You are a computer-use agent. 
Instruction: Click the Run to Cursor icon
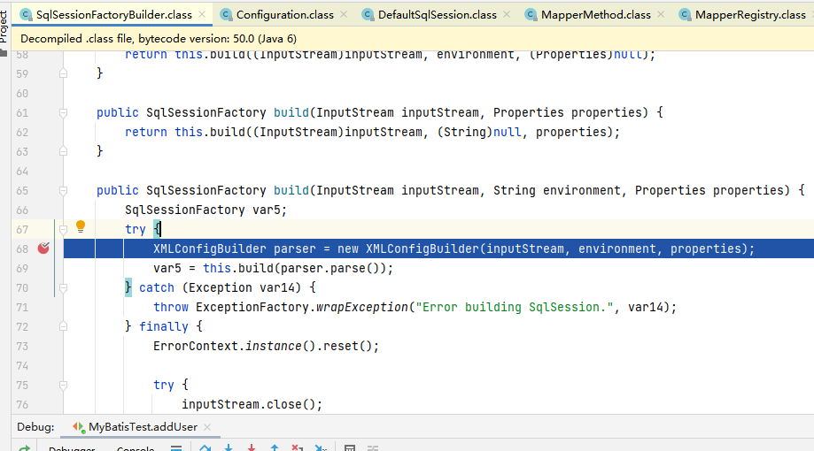(322, 447)
